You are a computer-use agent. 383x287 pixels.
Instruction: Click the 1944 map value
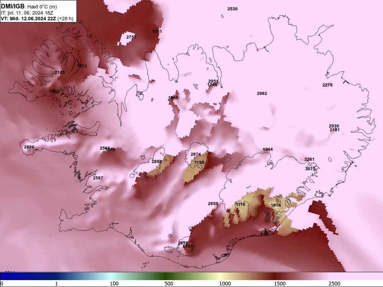[x=268, y=149]
